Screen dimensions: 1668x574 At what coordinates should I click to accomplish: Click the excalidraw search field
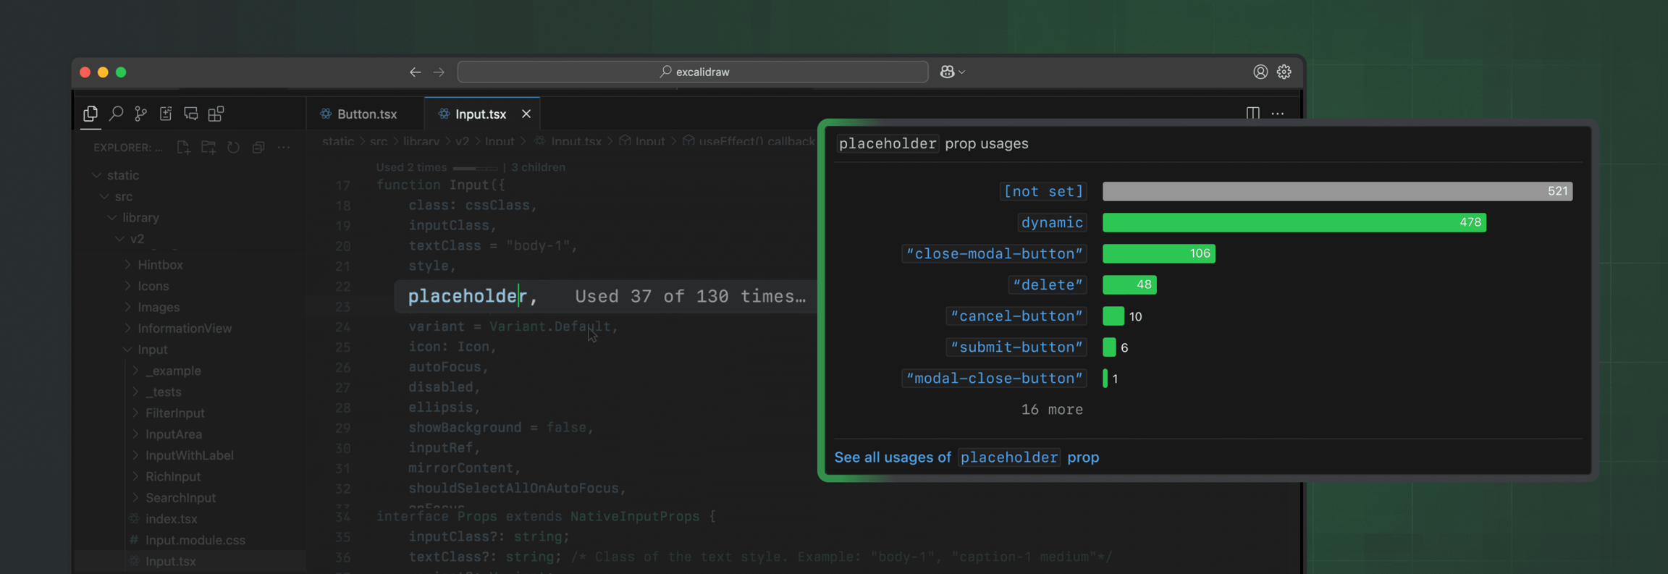[693, 72]
